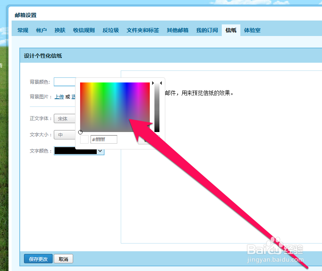322x271 pixels.
Task: Click the 上传 background image link
Action: 59,97
